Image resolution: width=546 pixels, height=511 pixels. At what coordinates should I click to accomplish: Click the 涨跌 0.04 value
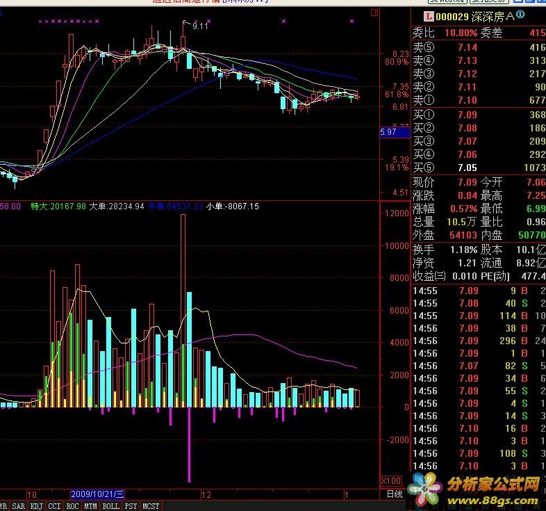coord(468,195)
